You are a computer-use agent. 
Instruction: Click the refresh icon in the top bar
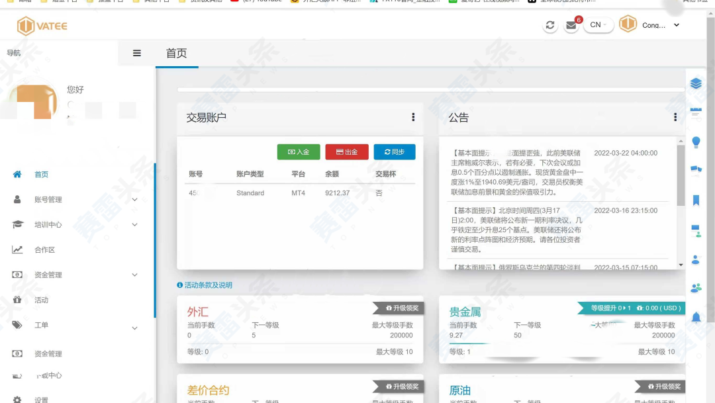pos(550,24)
